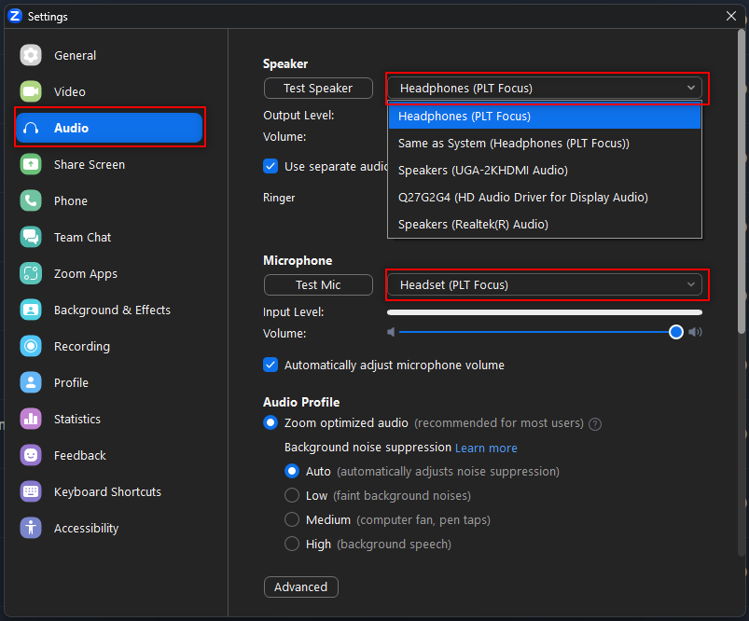Image resolution: width=749 pixels, height=621 pixels.
Task: Click the Test Speaker button
Action: [x=318, y=88]
